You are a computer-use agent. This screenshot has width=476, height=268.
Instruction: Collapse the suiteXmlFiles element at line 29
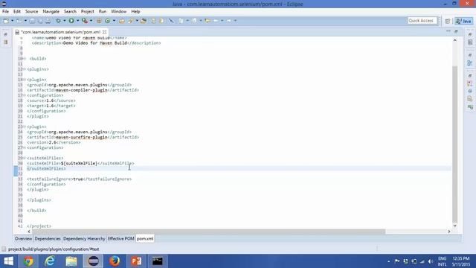[25, 158]
